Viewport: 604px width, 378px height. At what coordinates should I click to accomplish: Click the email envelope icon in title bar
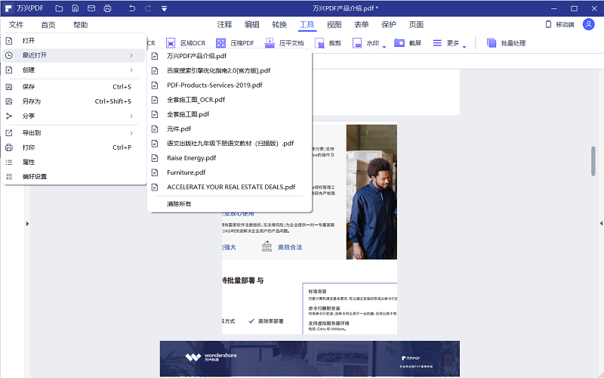click(x=91, y=8)
